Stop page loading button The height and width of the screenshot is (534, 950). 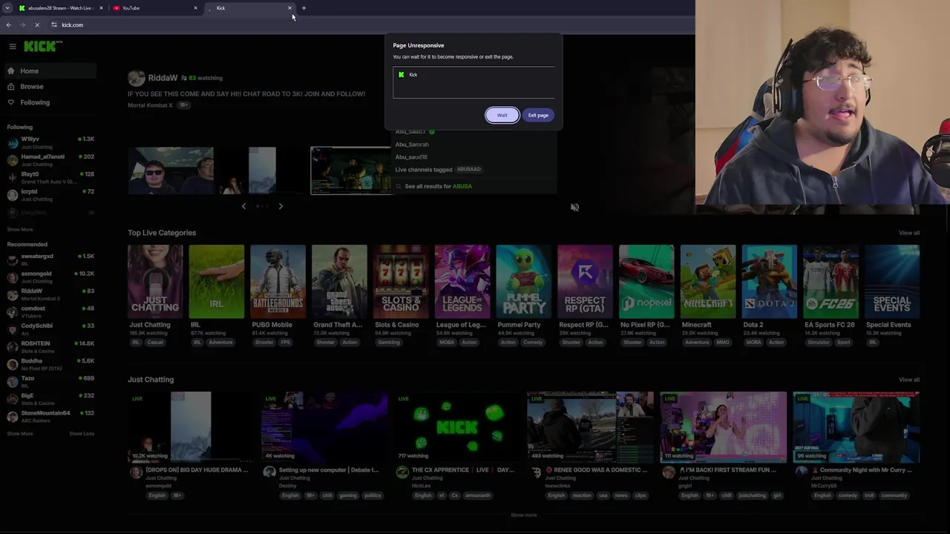click(x=37, y=25)
